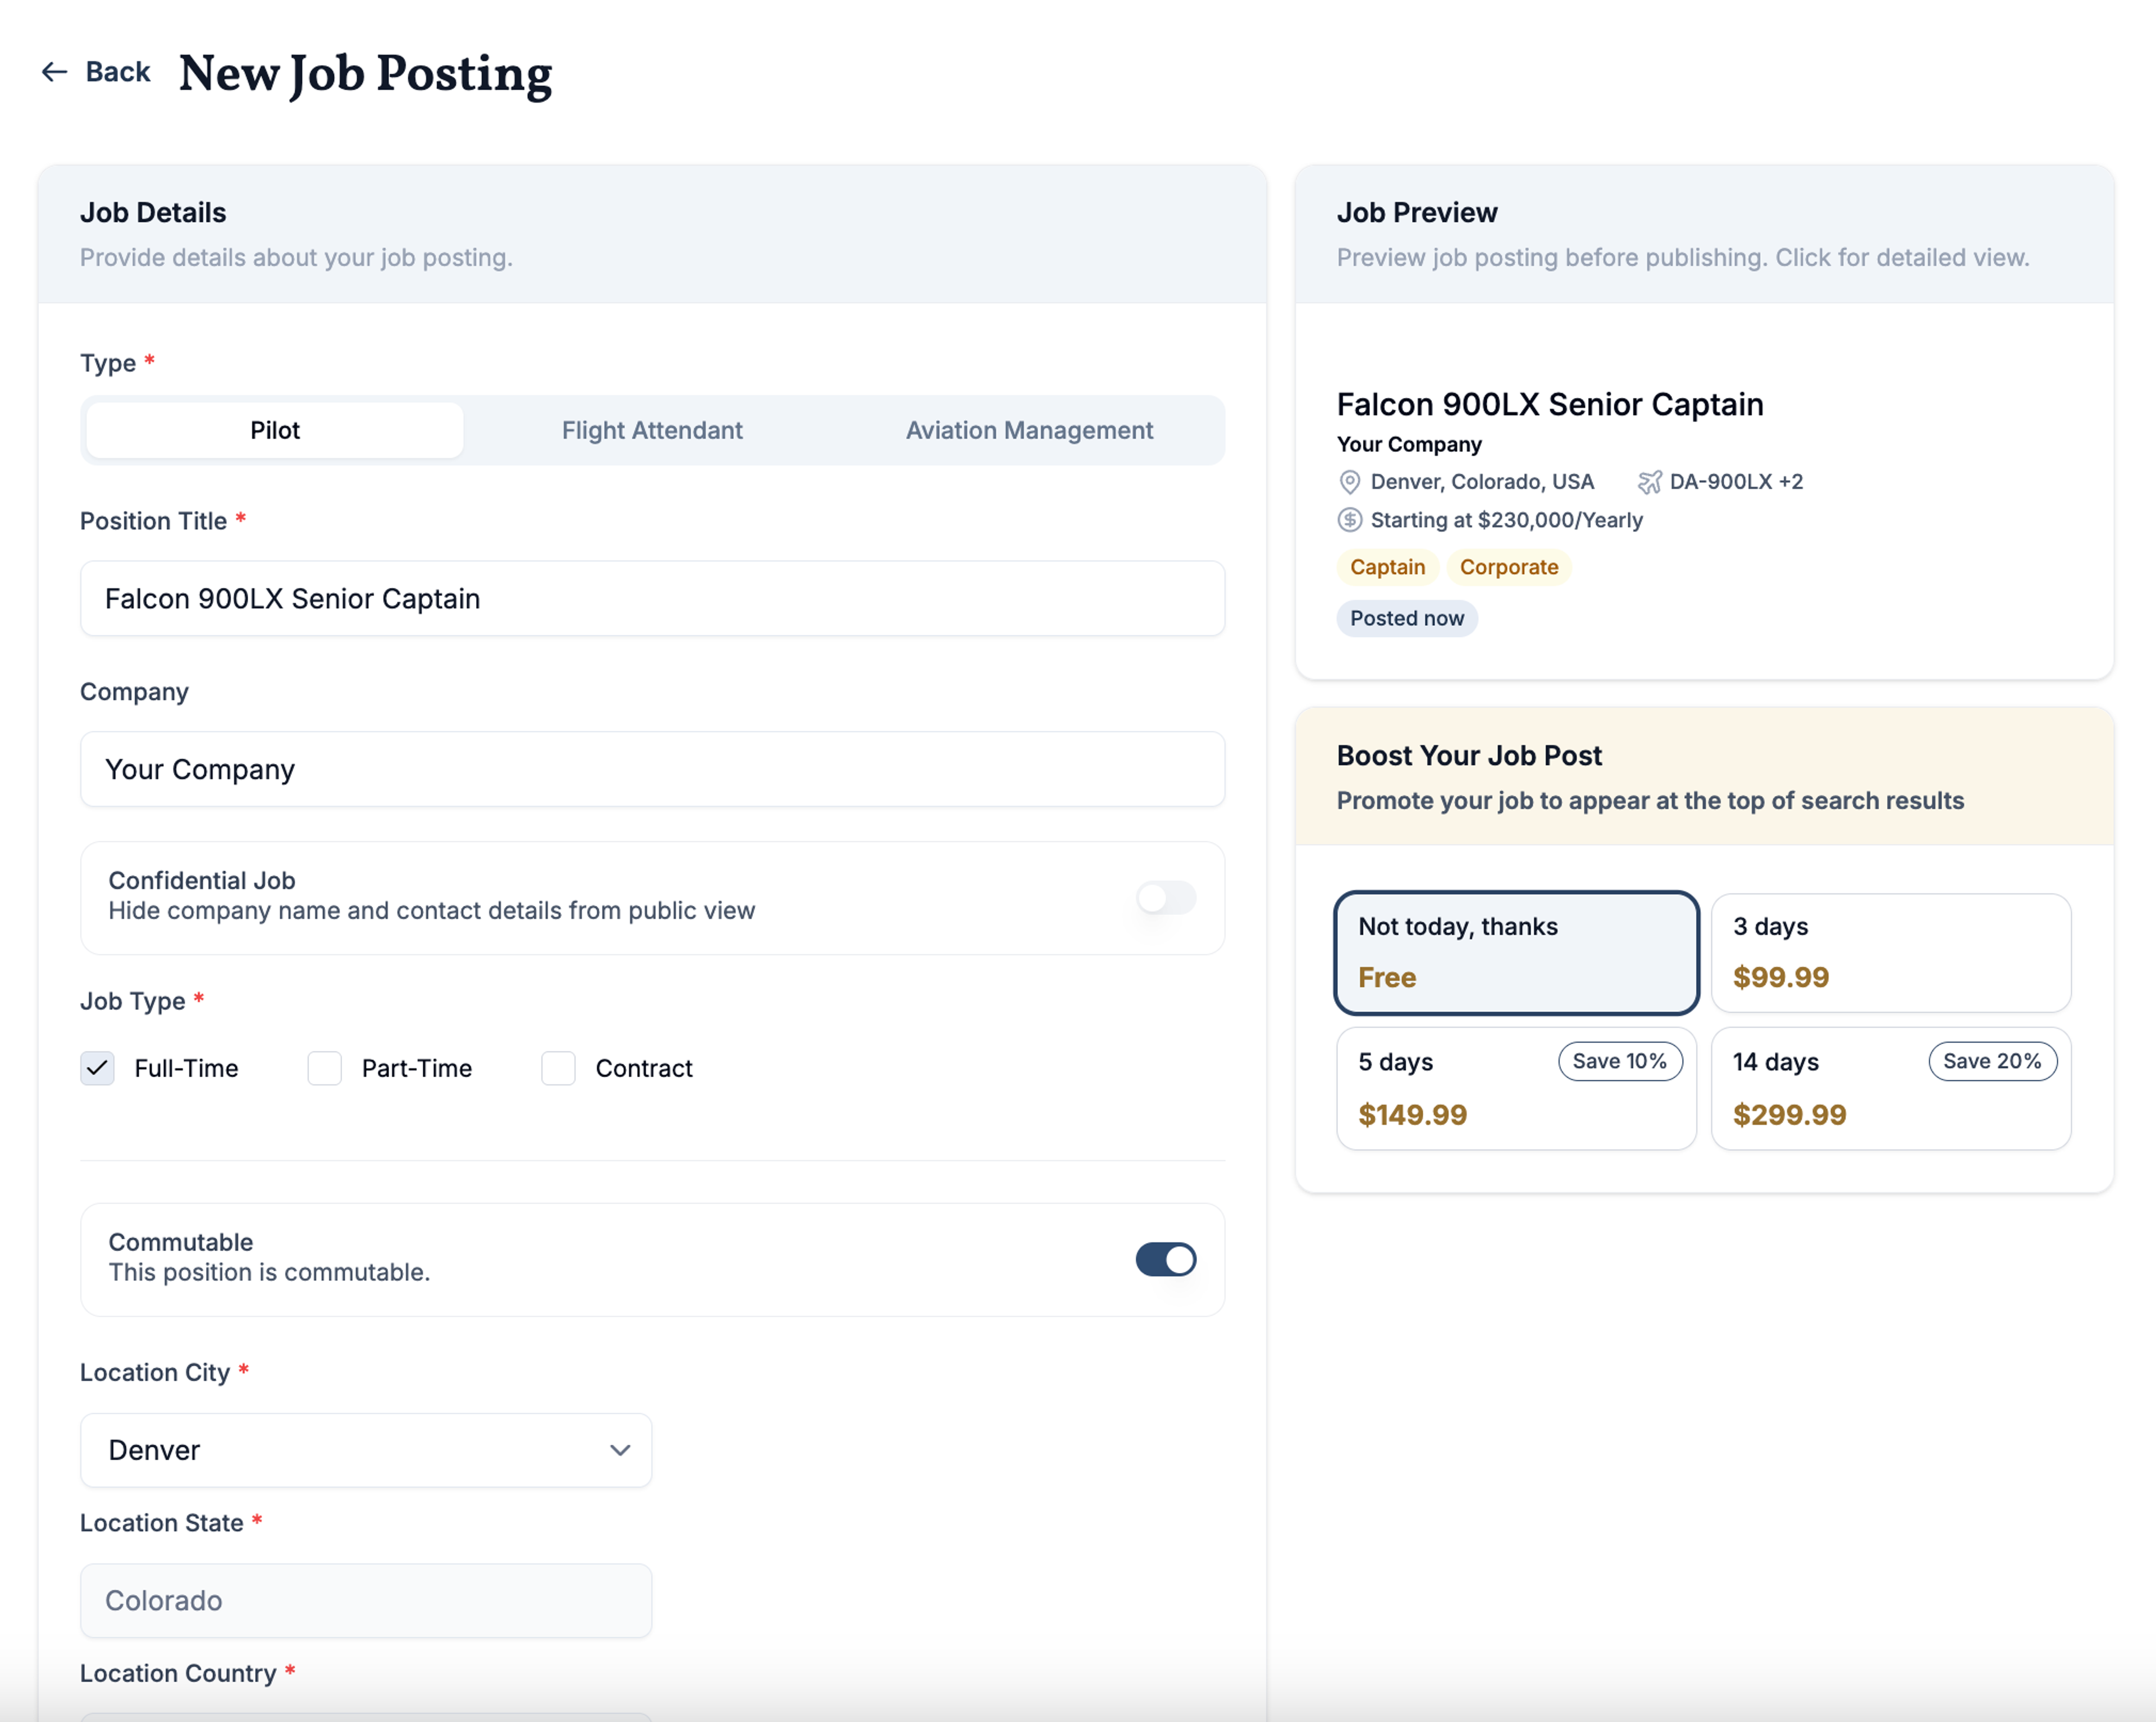This screenshot has width=2156, height=1722.
Task: Click the Position Title input field
Action: tap(652, 599)
